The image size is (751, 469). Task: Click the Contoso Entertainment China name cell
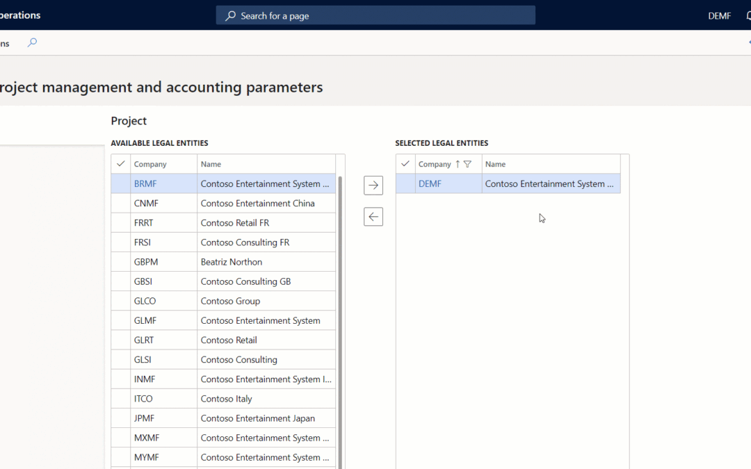tap(266, 204)
